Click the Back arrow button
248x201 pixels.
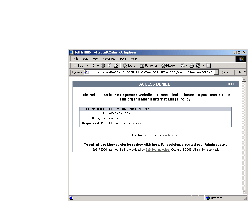[79, 65]
